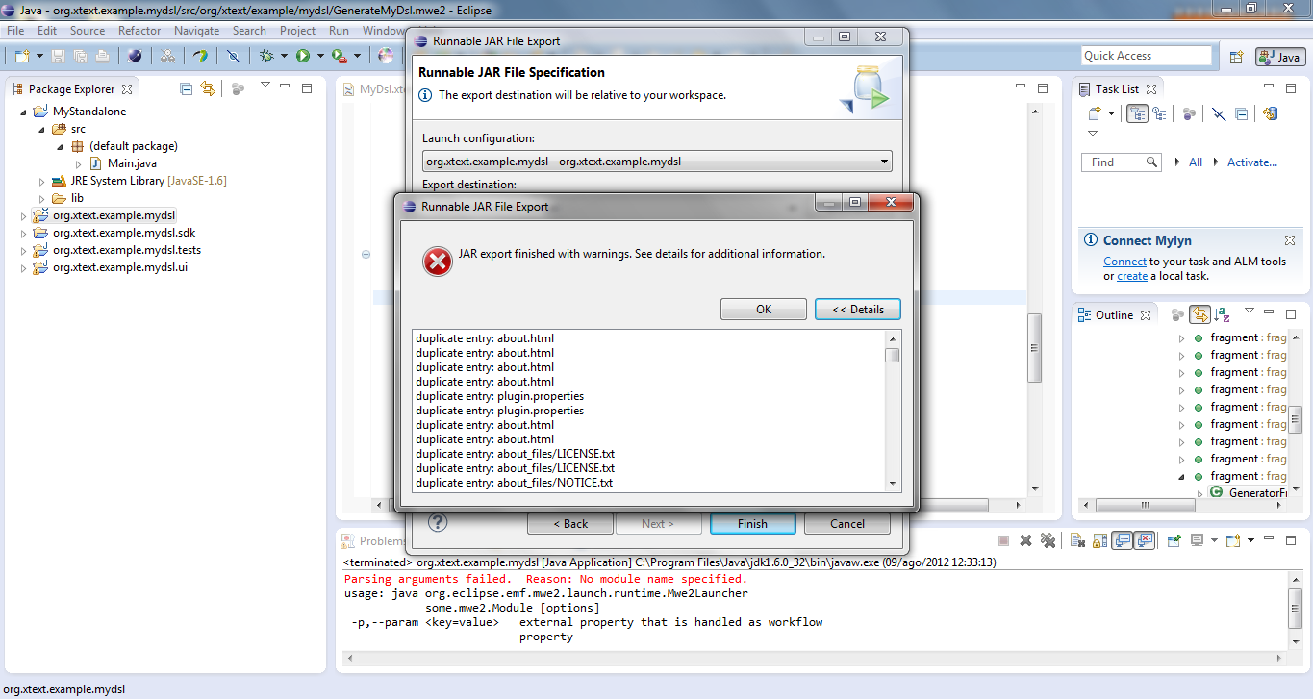The width and height of the screenshot is (1313, 699).
Task: Click the down arrow of details scrollbar
Action: 893,484
